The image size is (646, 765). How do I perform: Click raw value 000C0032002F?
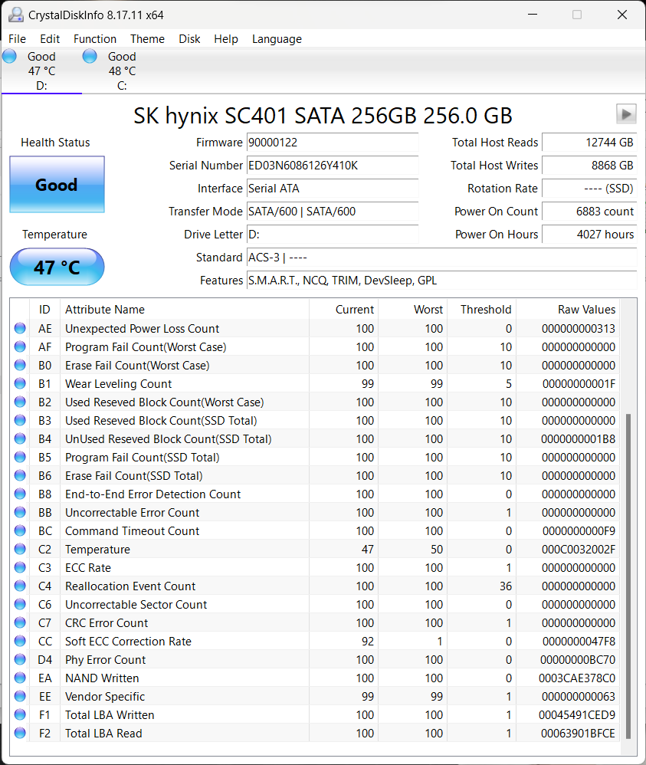pos(578,550)
